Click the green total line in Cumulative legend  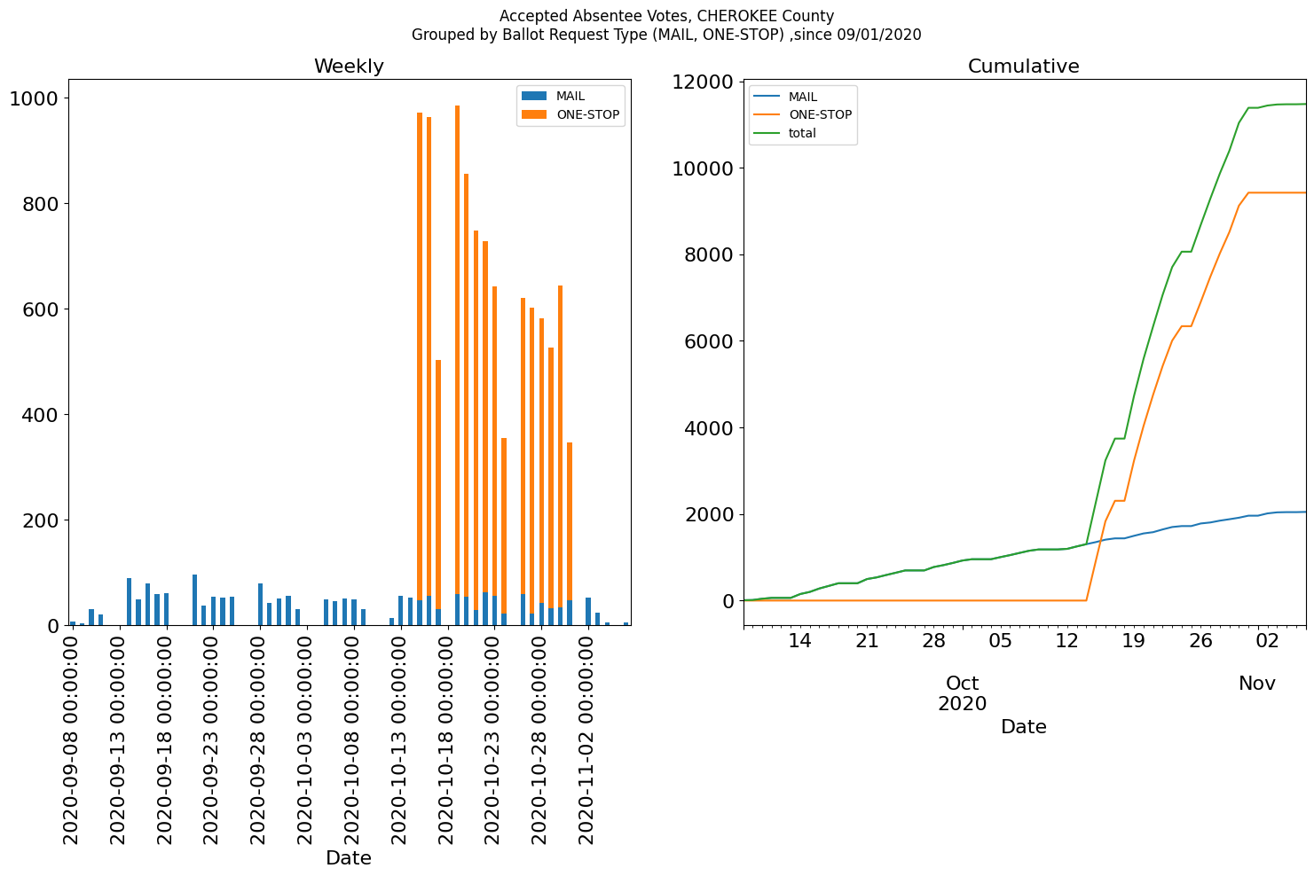pyautogui.click(x=767, y=133)
